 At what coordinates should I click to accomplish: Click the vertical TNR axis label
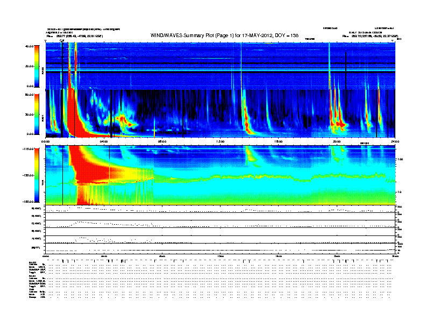click(x=42, y=183)
